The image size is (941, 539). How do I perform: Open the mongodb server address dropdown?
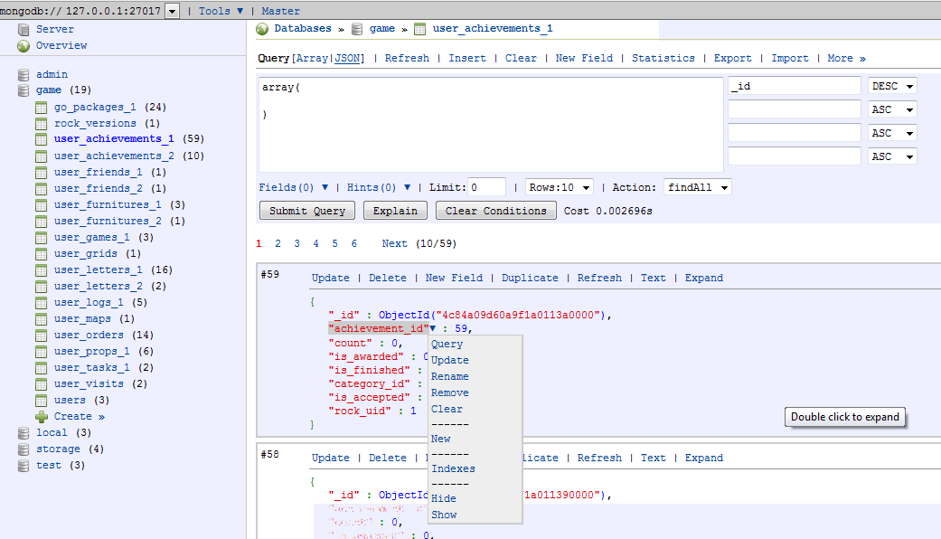[173, 11]
